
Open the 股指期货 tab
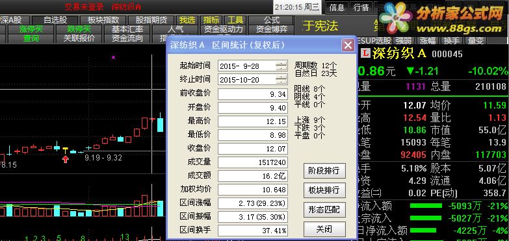pos(151,20)
